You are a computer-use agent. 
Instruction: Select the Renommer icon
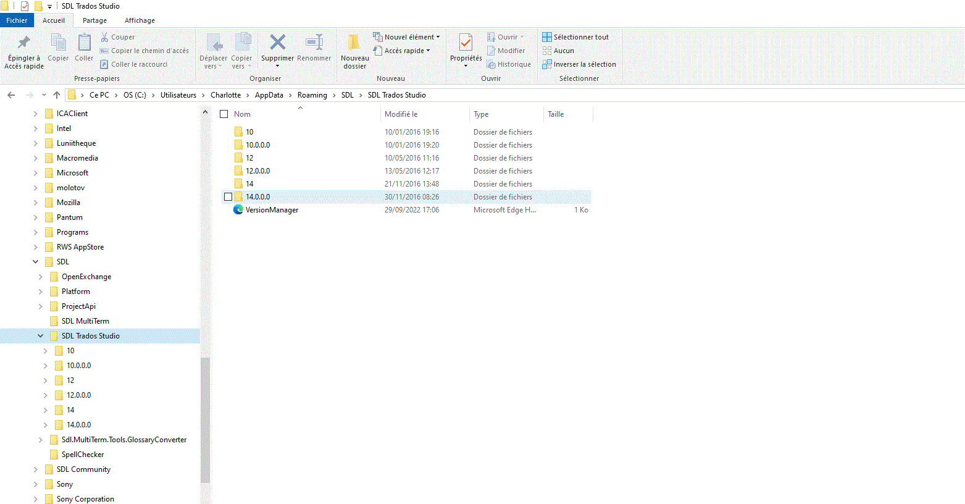click(314, 43)
